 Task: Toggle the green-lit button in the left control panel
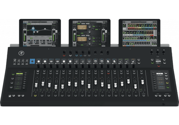click(13, 74)
